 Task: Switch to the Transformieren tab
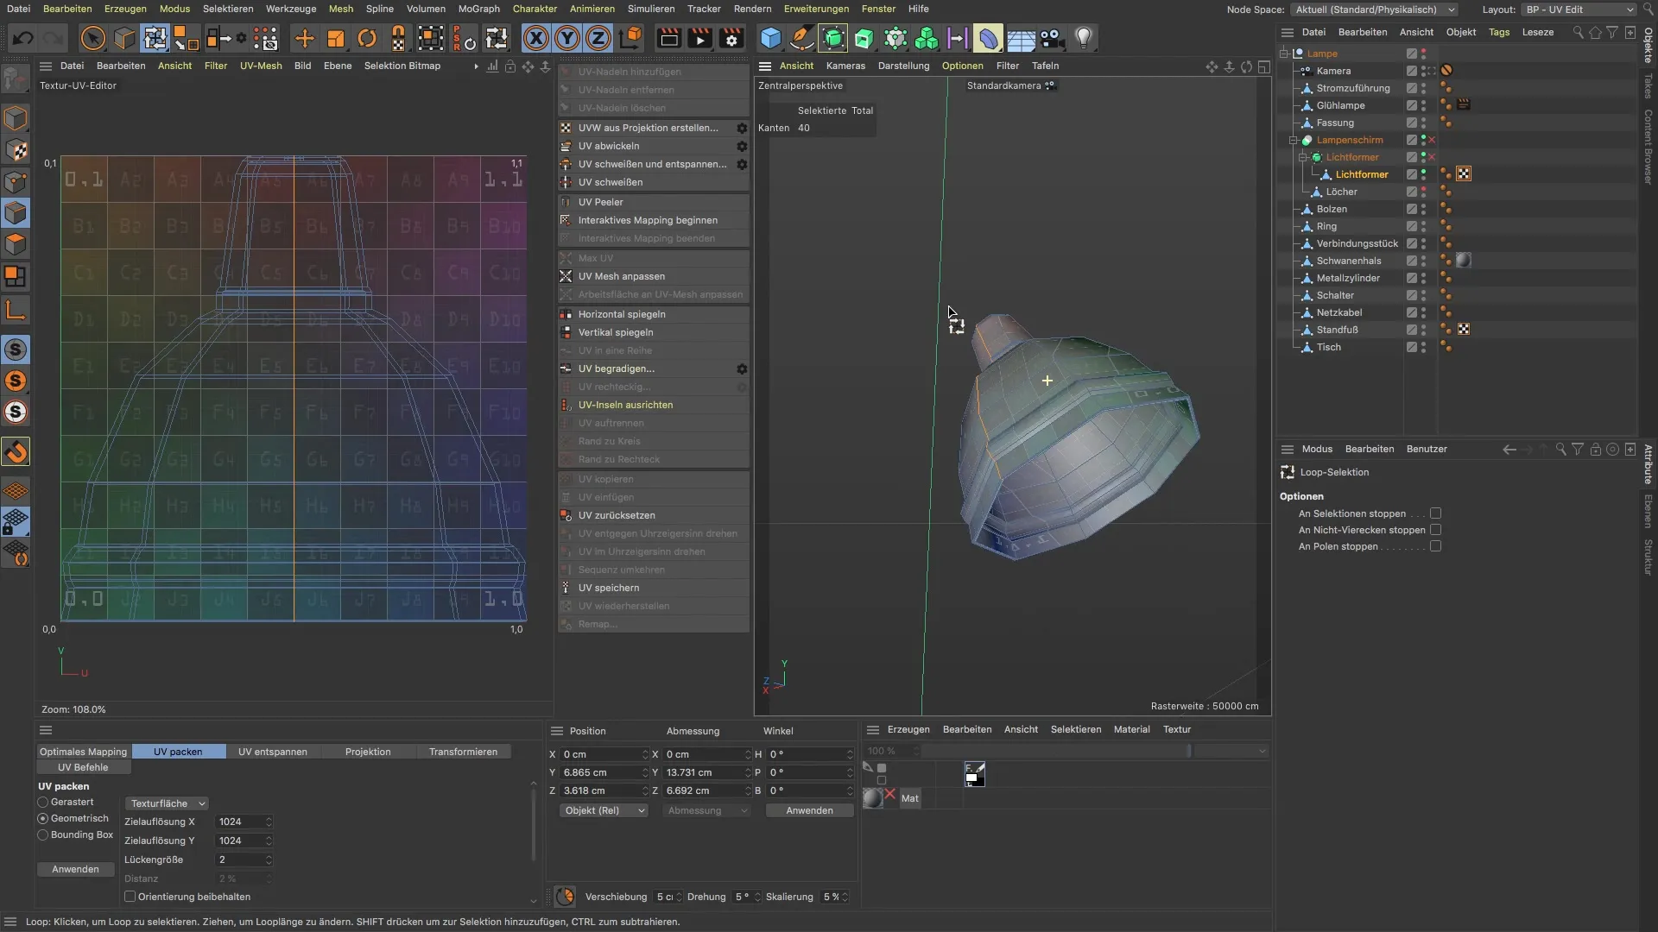(463, 752)
